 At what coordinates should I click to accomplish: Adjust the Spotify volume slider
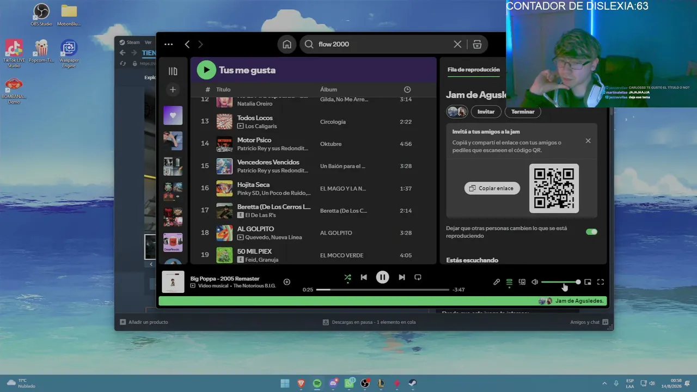561,282
